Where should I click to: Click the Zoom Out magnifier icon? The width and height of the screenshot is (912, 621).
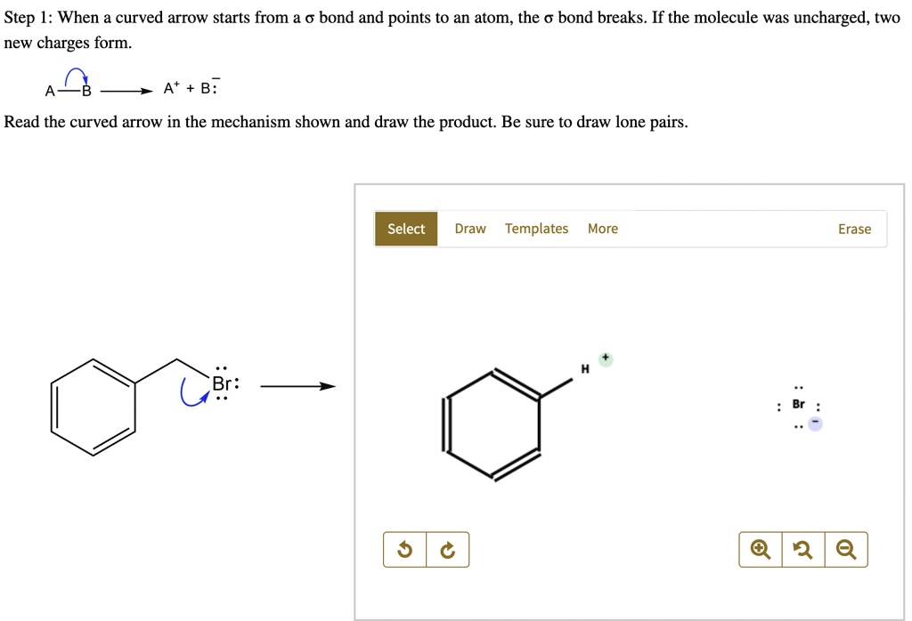tap(845, 549)
